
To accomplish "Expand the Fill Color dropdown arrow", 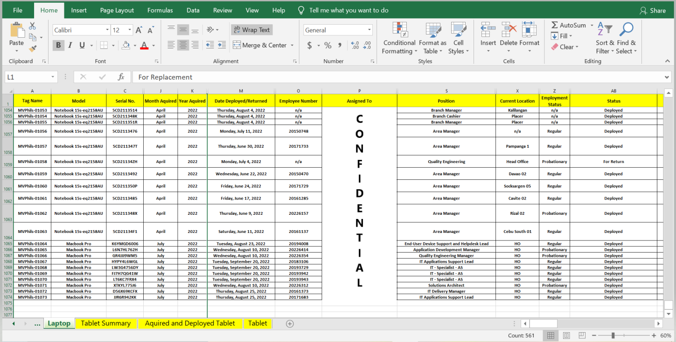I will (x=134, y=46).
